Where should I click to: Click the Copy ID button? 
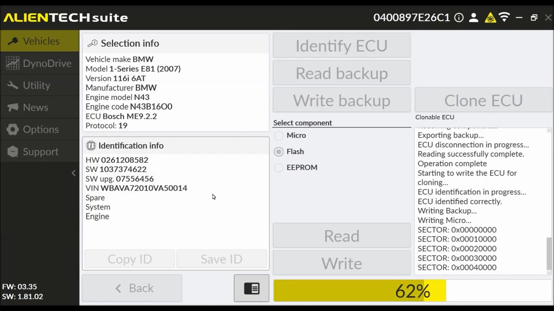click(129, 259)
